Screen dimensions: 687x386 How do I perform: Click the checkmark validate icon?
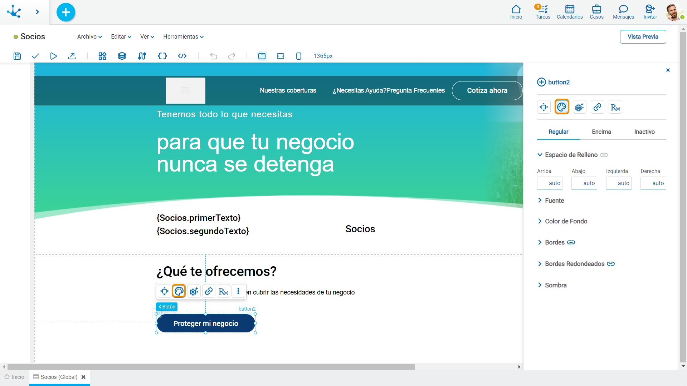(35, 56)
